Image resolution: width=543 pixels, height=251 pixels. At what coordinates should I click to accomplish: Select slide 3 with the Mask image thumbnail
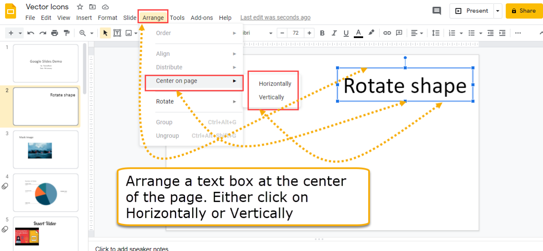click(45, 149)
